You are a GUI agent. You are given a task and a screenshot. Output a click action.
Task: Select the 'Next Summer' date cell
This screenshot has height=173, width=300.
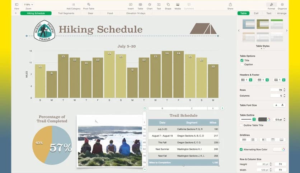162,149
